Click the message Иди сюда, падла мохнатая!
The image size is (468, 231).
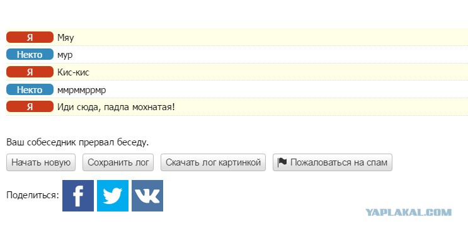pos(116,107)
